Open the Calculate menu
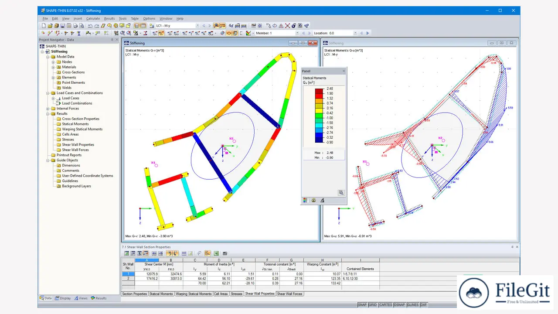This screenshot has height=314, width=558. [93, 18]
